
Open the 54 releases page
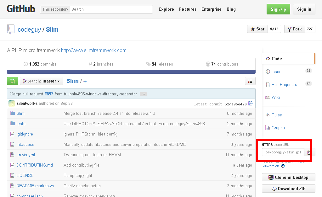tap(160, 64)
